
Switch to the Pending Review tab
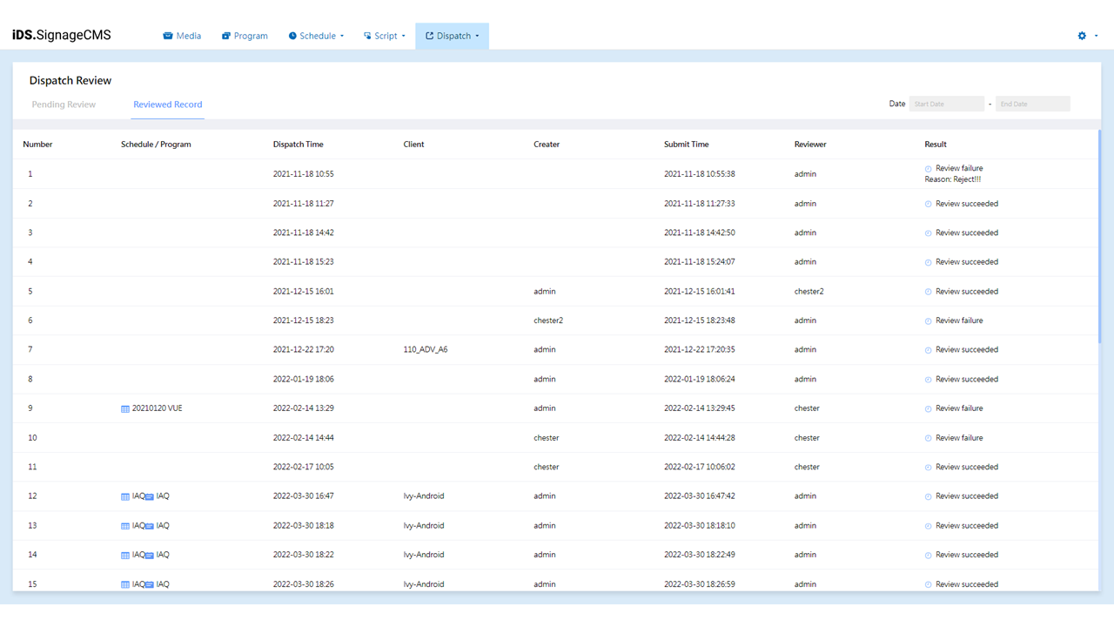pyautogui.click(x=64, y=104)
